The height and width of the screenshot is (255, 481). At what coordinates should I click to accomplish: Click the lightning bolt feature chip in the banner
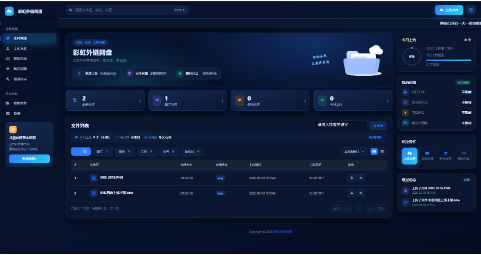point(97,73)
